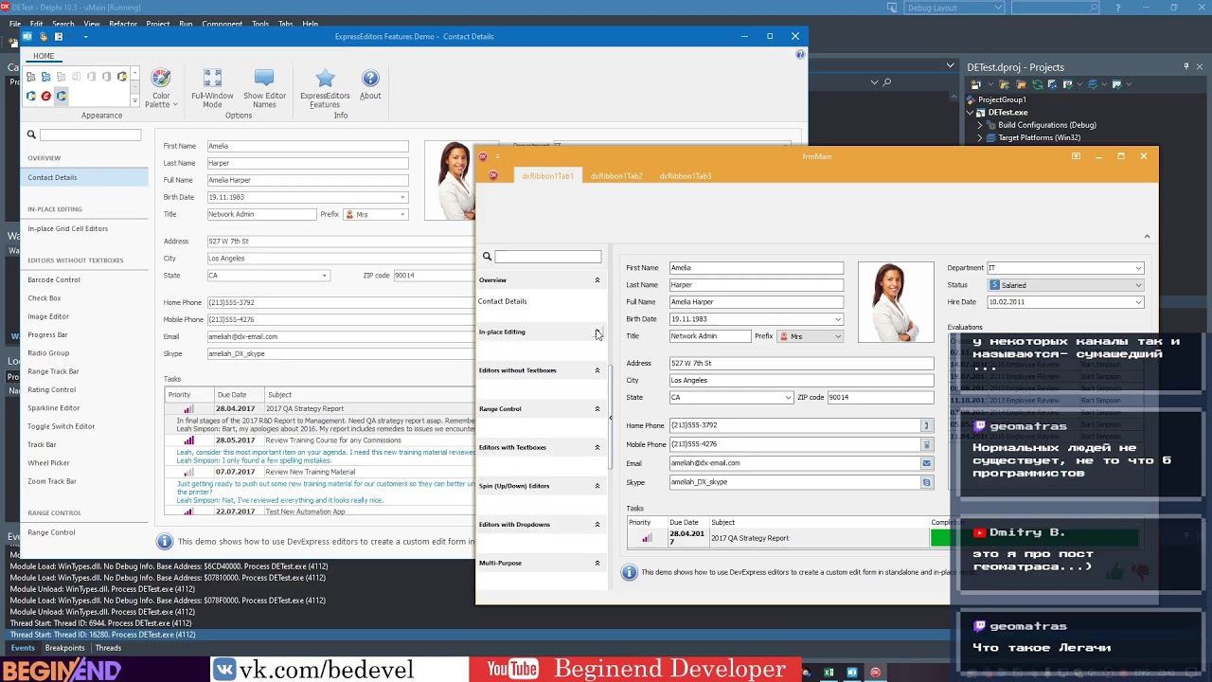This screenshot has height=682, width=1212.
Task: Switch to the Threads tab
Action: click(x=108, y=648)
